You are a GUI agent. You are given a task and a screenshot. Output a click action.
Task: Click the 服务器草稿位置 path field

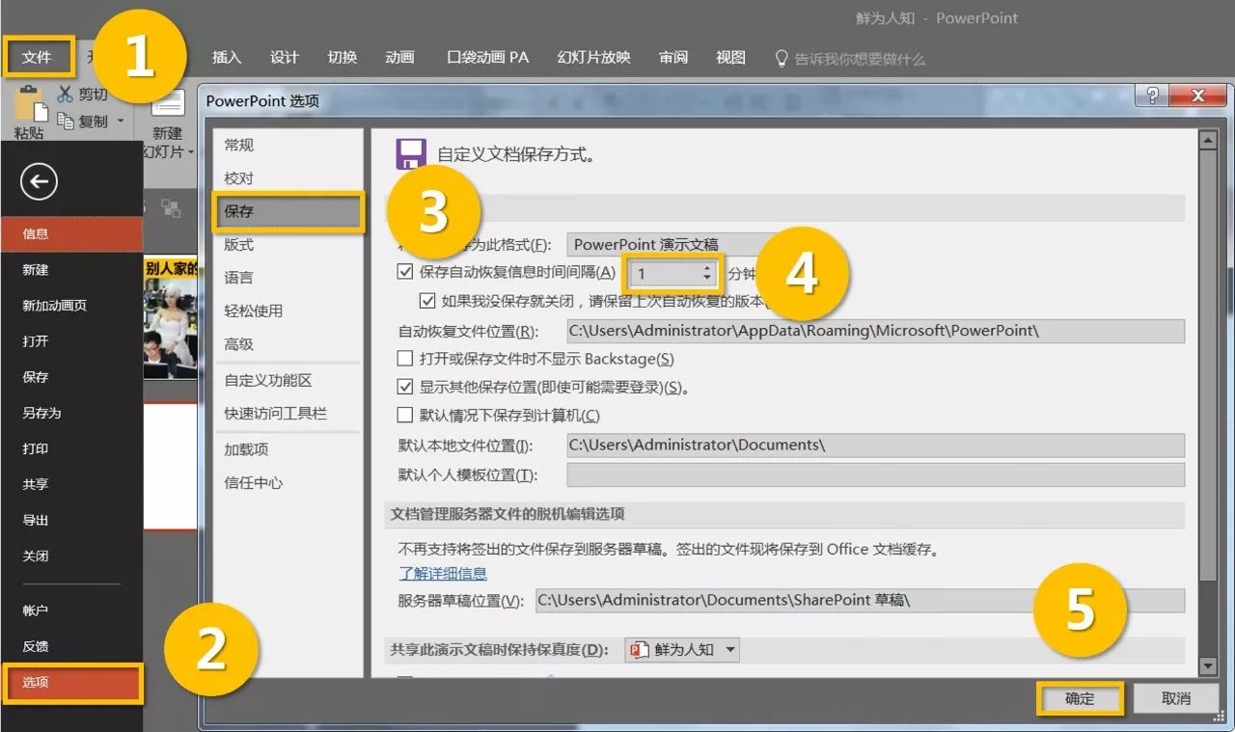click(x=860, y=600)
